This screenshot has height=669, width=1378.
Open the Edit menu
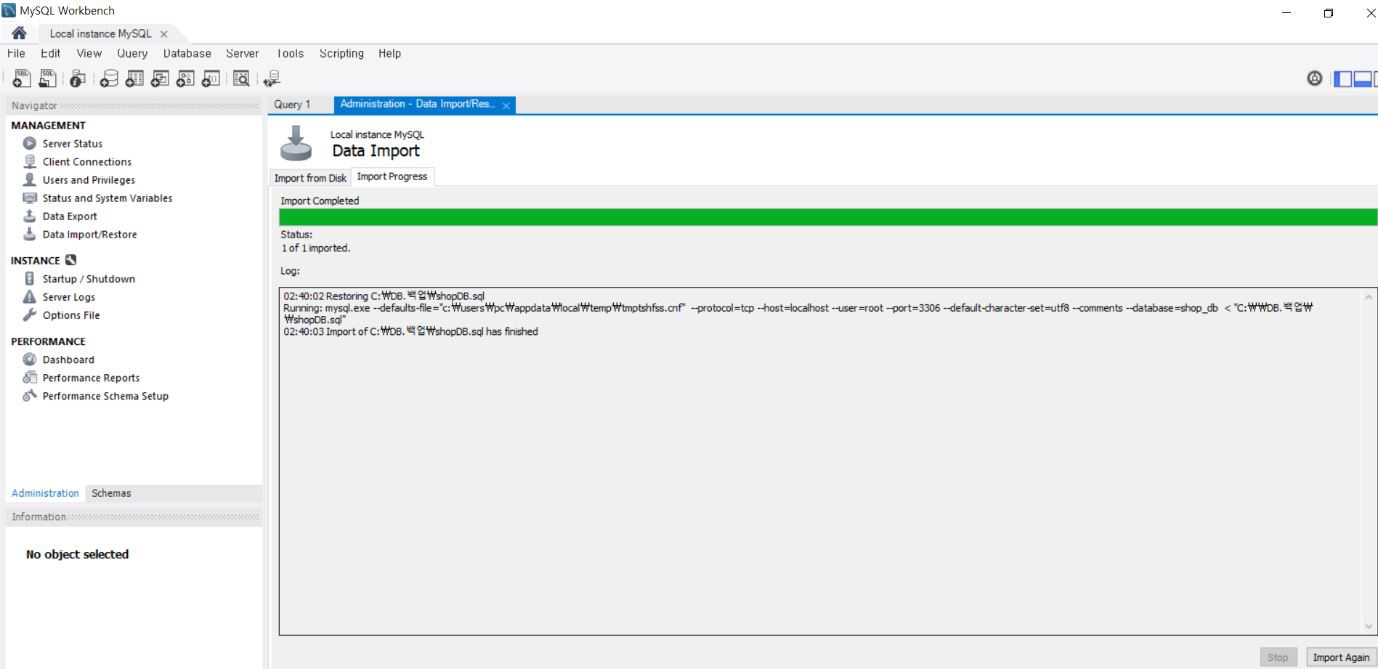50,53
